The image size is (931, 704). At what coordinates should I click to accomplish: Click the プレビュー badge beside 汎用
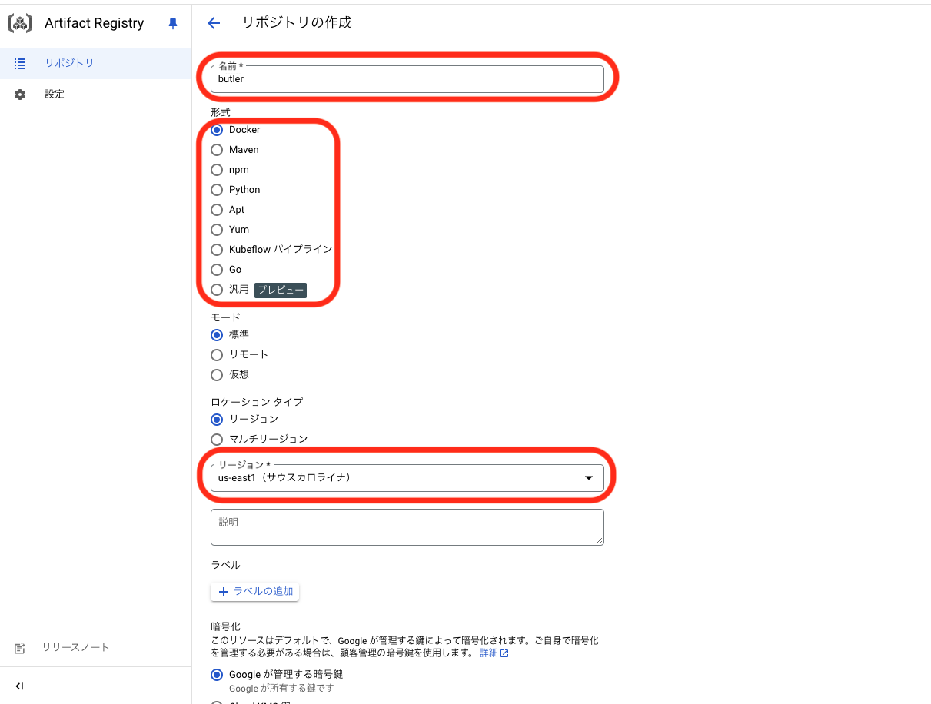[x=280, y=291]
